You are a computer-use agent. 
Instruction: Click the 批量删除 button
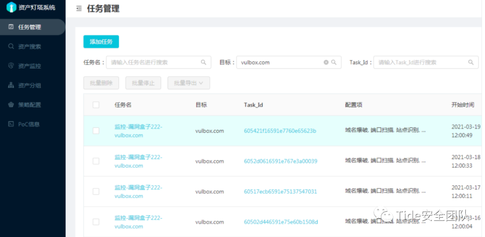(101, 83)
